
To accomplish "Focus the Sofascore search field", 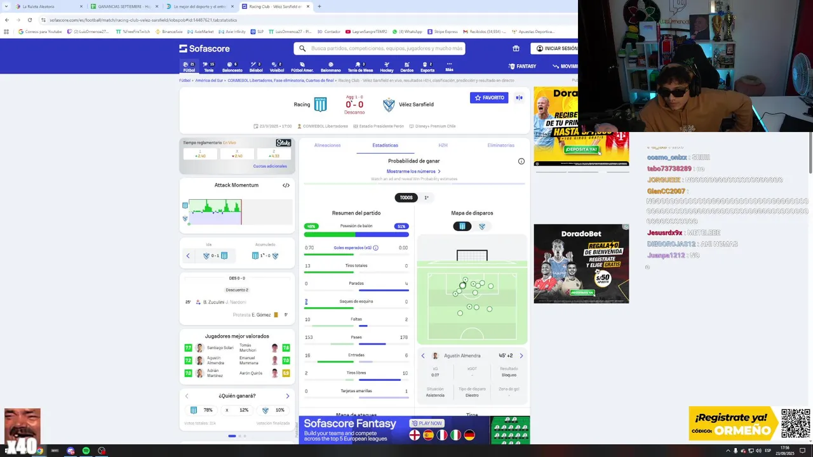I will coord(379,48).
